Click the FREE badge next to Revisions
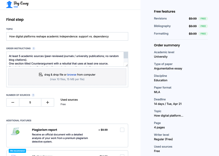 click(x=203, y=19)
